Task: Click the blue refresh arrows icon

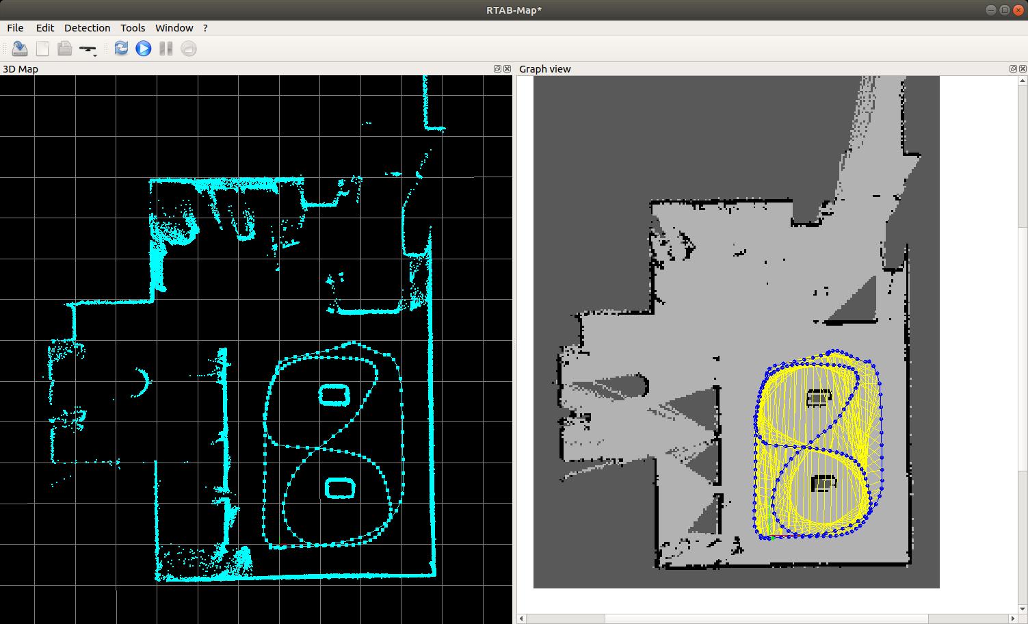Action: pos(121,49)
